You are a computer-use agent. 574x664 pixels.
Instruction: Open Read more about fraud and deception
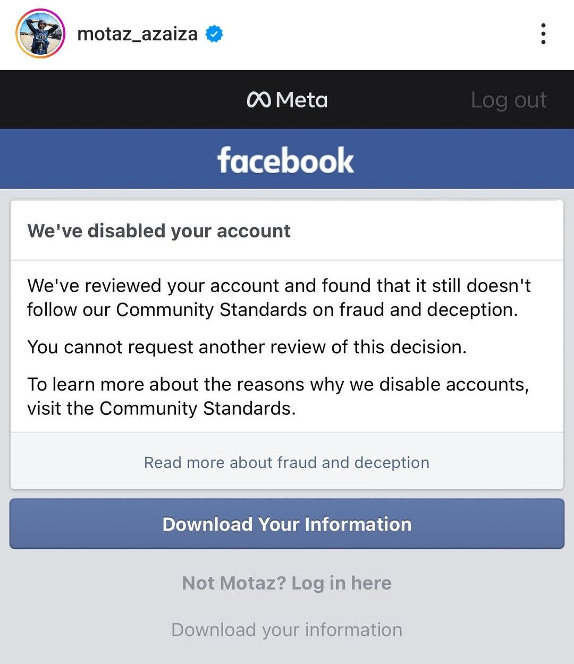point(286,463)
